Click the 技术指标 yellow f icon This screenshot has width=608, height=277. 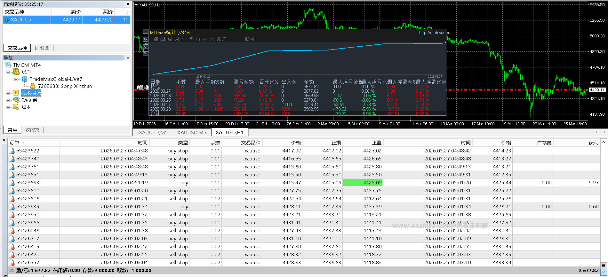tap(16, 93)
